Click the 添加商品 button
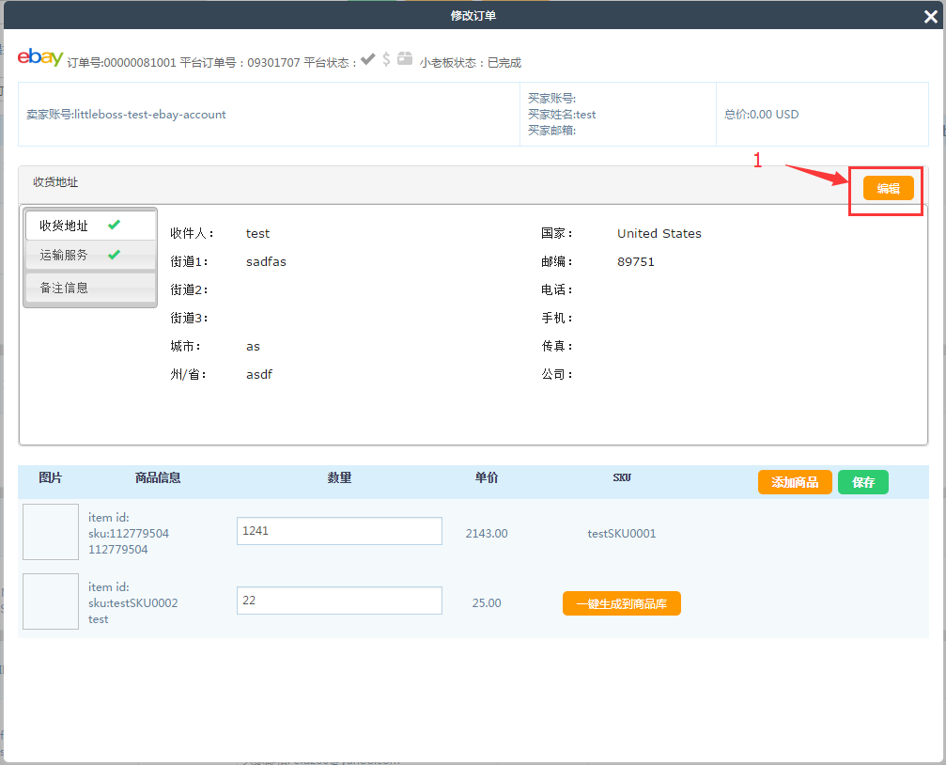The width and height of the screenshot is (946, 765). (794, 482)
